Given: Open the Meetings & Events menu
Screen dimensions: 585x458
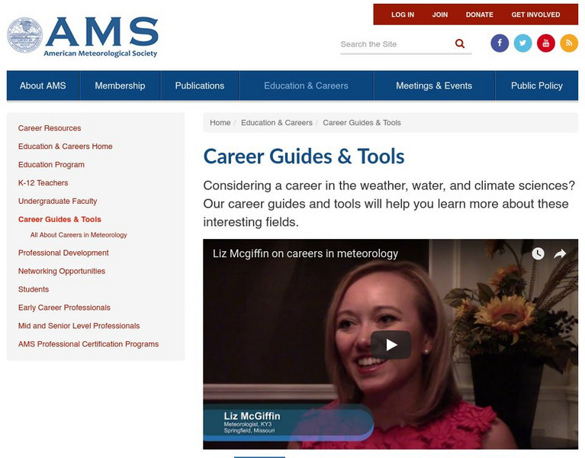Looking at the screenshot, I should click(434, 85).
